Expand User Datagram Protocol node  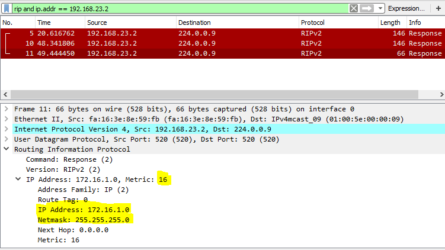pyautogui.click(x=7, y=139)
